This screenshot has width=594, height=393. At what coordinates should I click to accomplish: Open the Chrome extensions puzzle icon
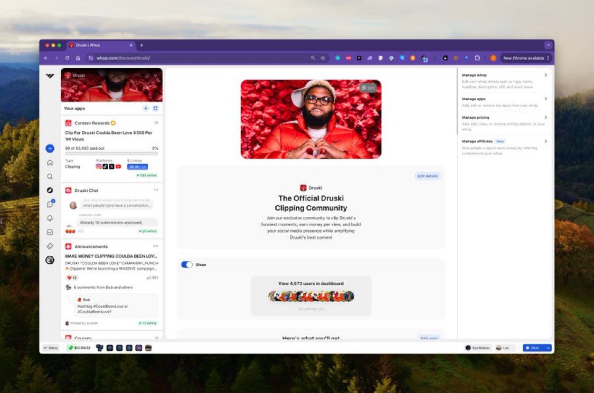[477, 58]
